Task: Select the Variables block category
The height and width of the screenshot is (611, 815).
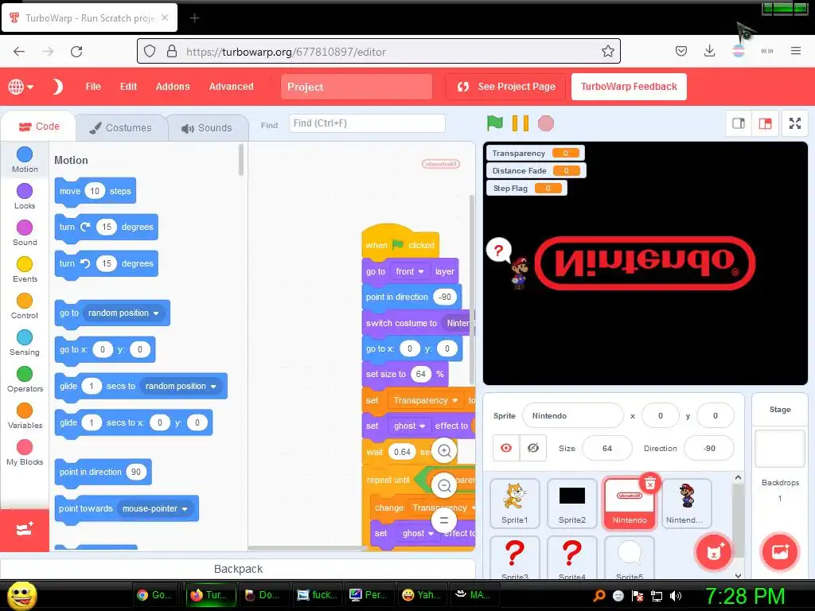Action: 25,416
